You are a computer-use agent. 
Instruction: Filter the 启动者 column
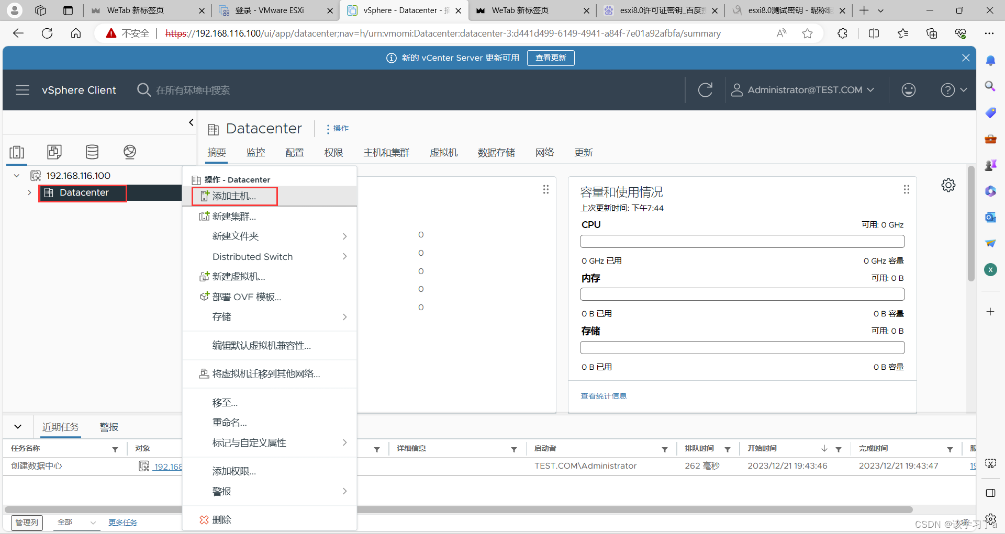pyautogui.click(x=665, y=449)
